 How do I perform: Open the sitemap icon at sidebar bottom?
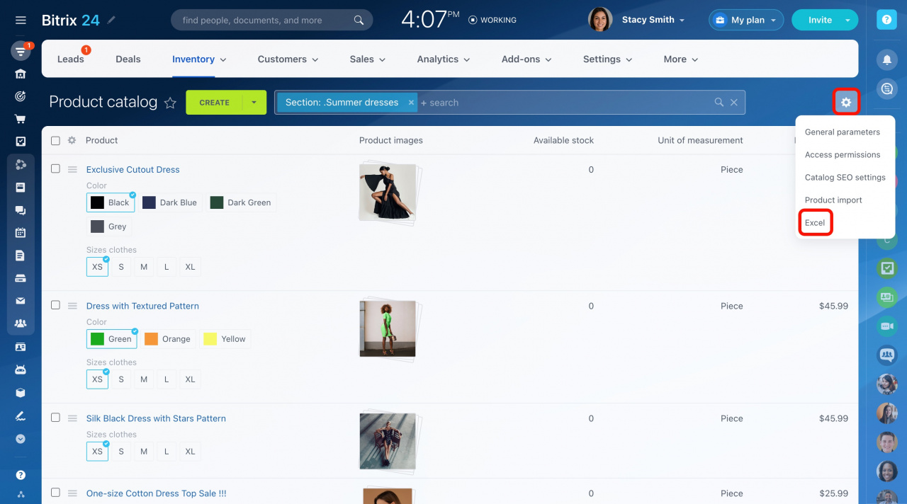point(21,495)
